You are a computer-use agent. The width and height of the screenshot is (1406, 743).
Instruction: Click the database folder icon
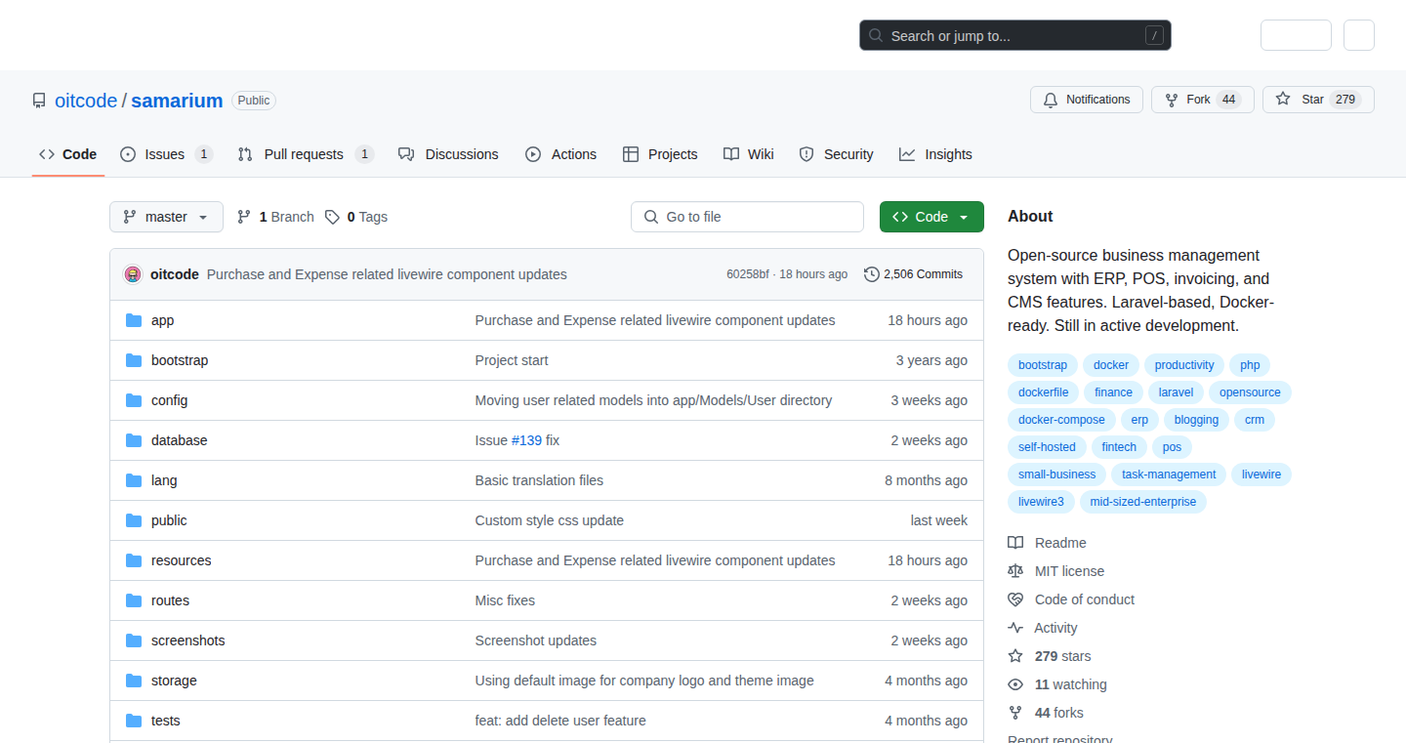click(x=134, y=440)
